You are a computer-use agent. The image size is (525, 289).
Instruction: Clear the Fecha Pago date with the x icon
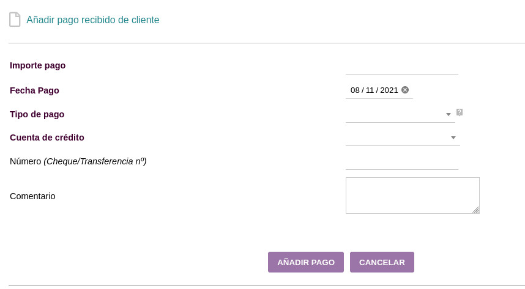tap(405, 90)
